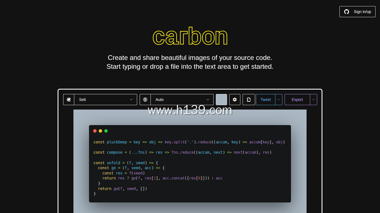380x213 pixels.
Task: Expand the Export options arrow
Action: tap(314, 100)
